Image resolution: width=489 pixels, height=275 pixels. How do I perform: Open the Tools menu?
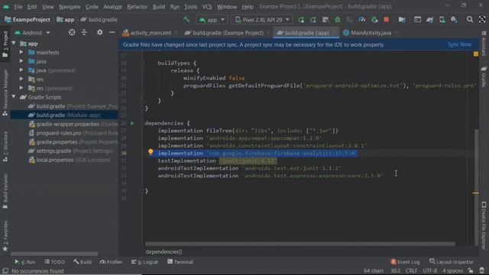click(x=190, y=7)
